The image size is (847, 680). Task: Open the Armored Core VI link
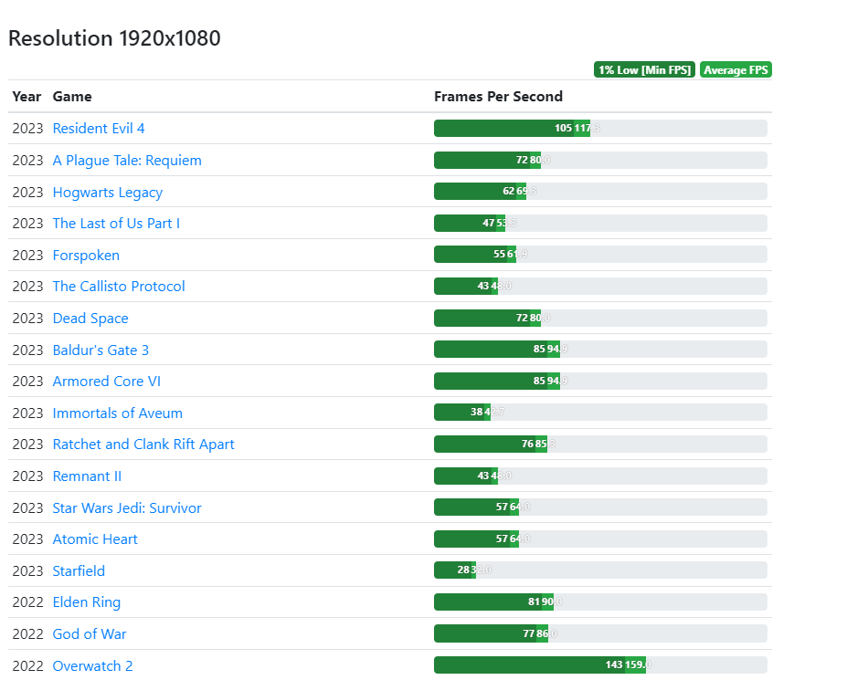pyautogui.click(x=106, y=382)
